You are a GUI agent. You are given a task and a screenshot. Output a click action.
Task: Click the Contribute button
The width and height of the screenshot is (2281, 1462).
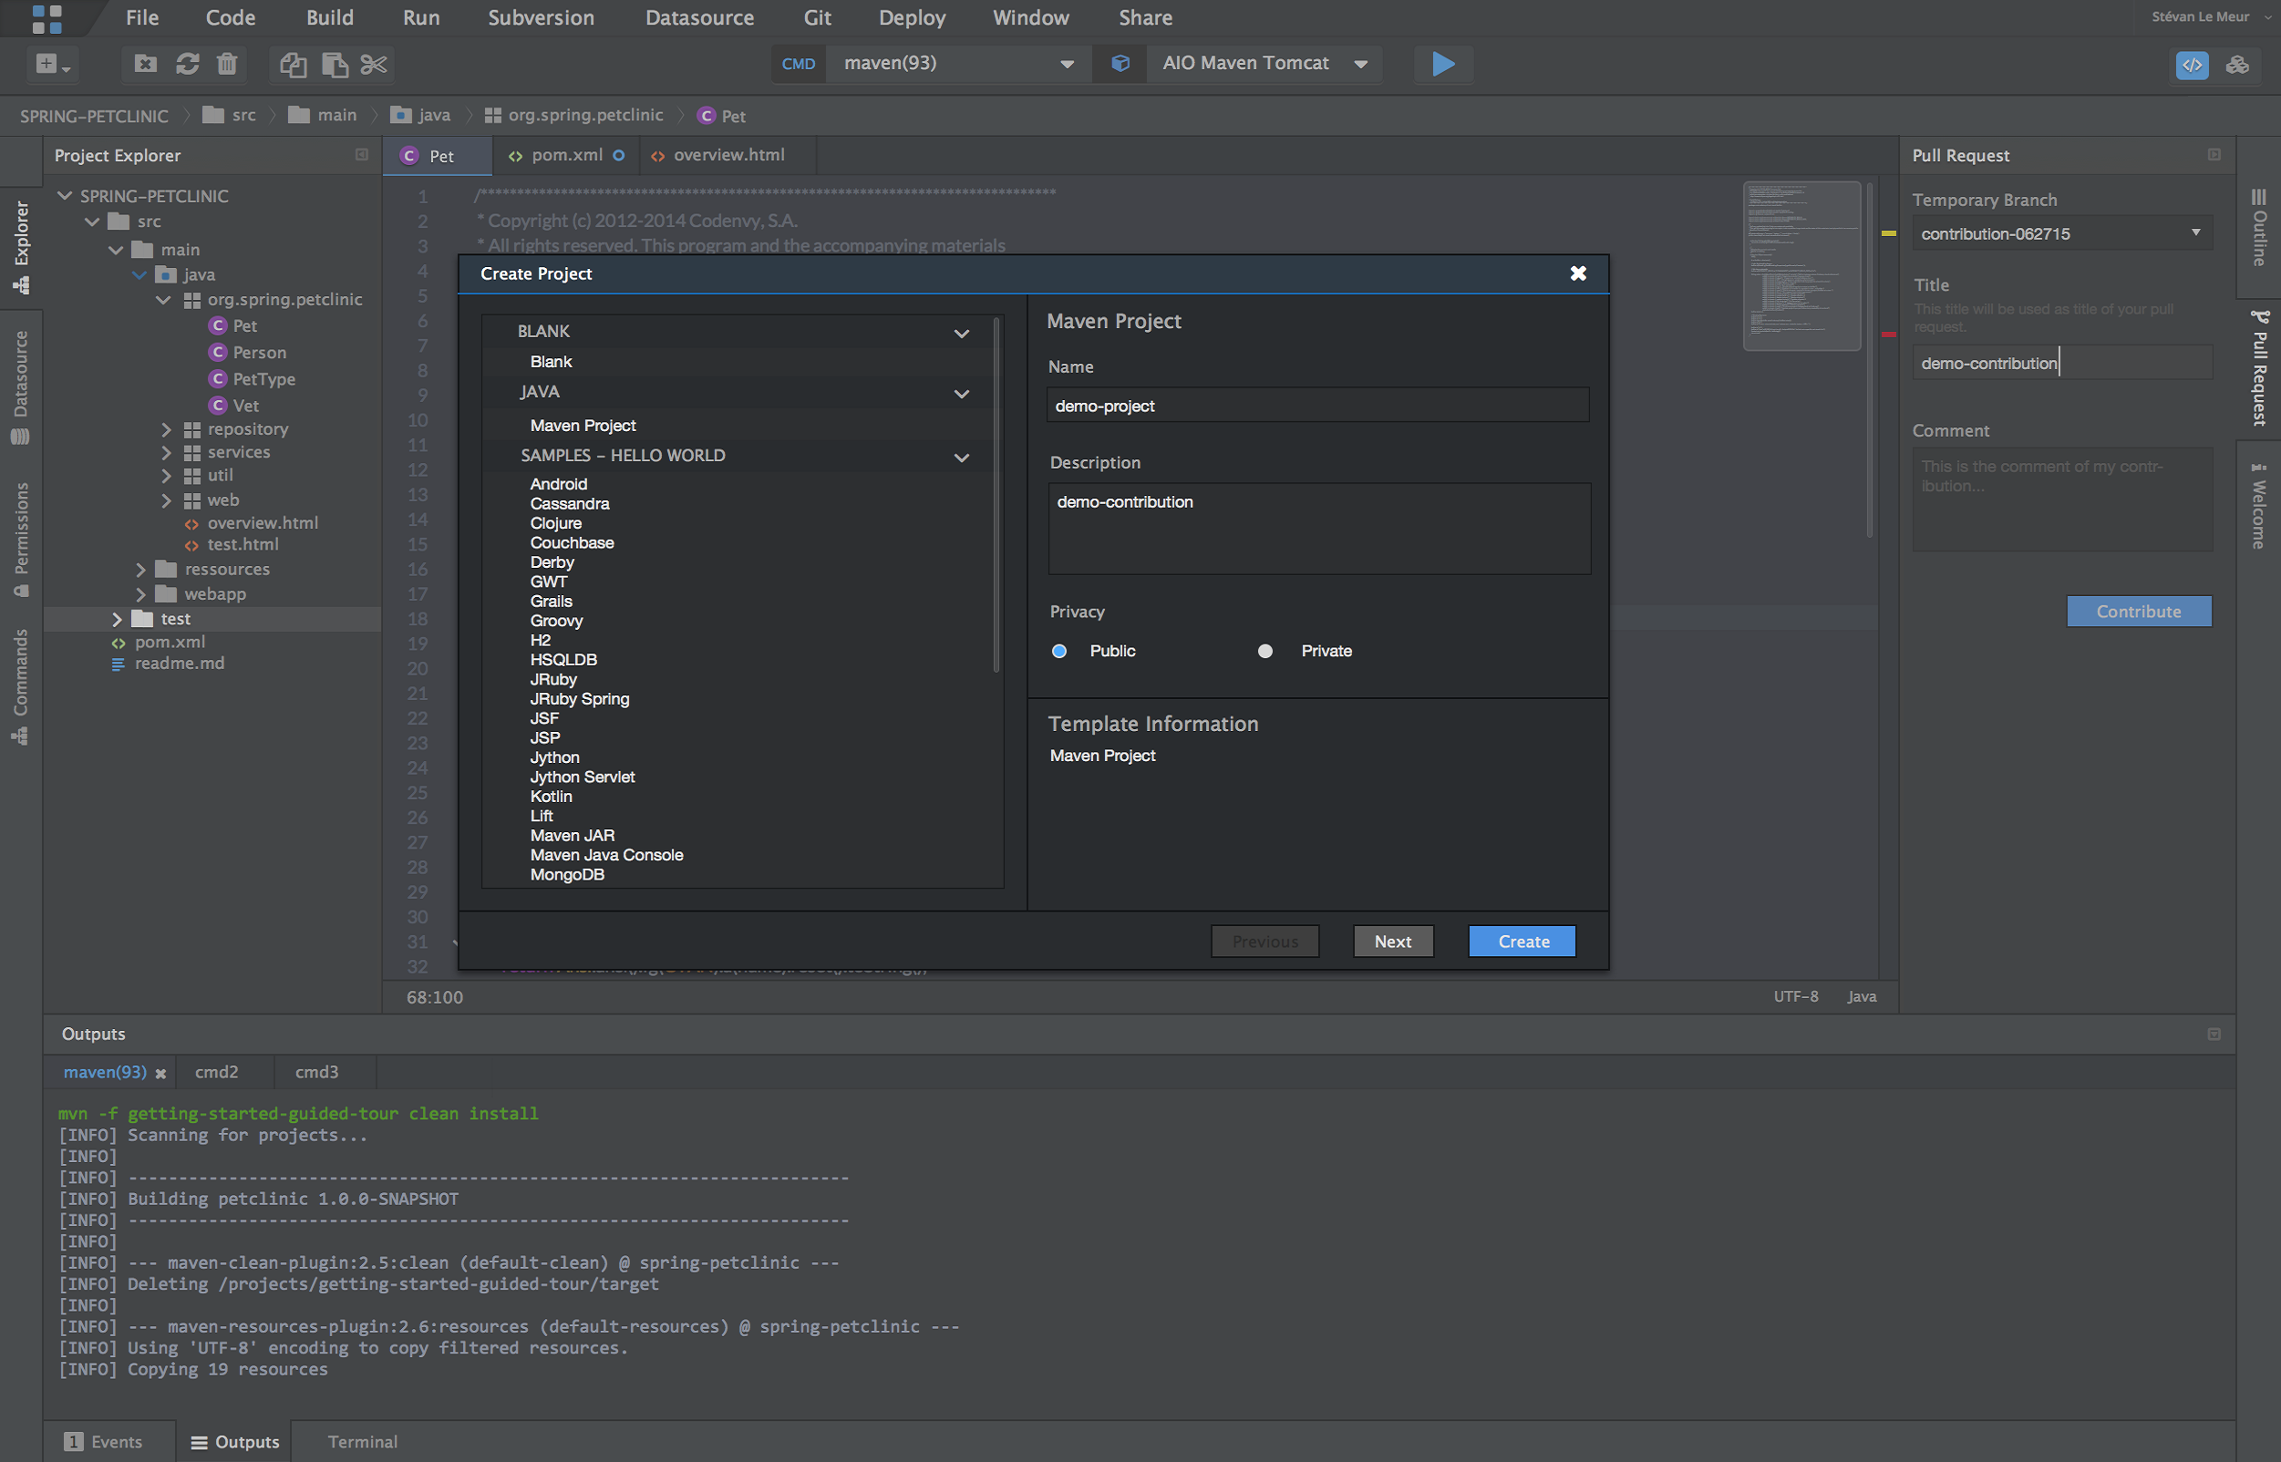(2138, 611)
